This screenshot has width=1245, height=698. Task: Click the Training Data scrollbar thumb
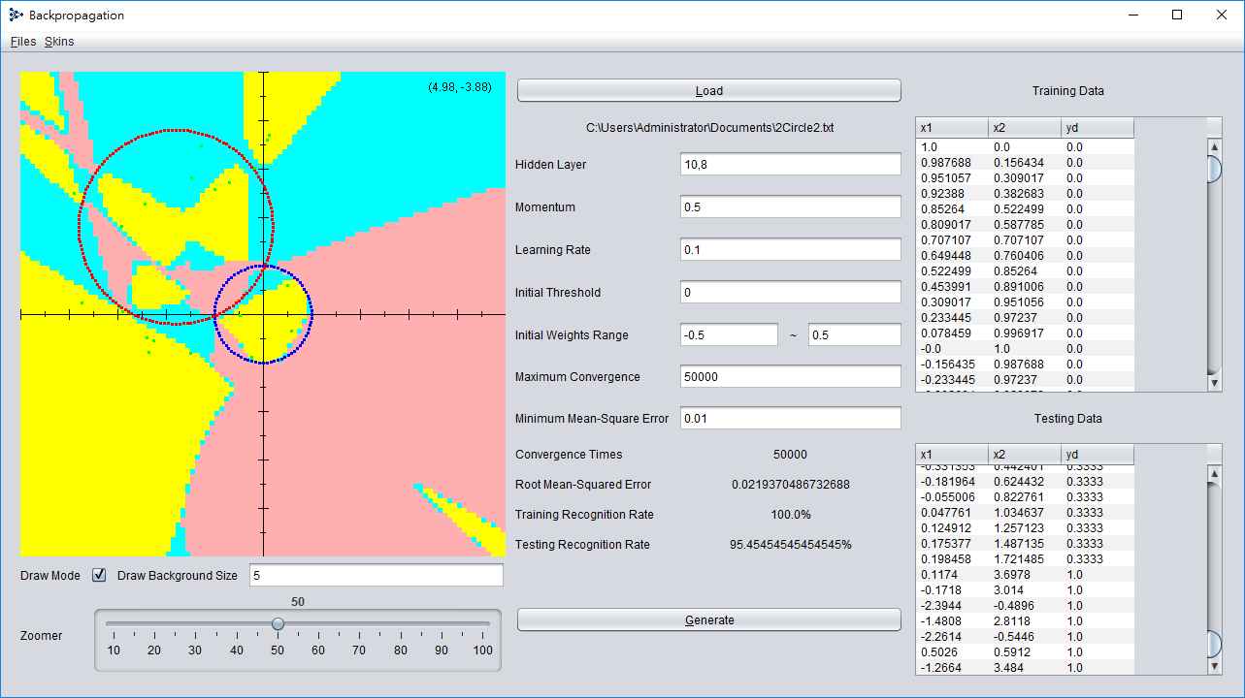[1214, 169]
